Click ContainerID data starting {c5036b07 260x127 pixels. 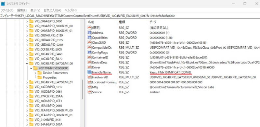178,57
